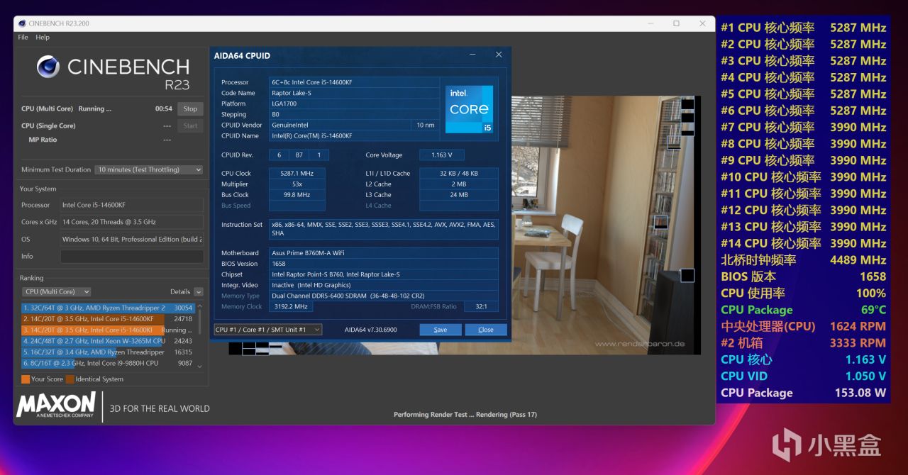Select ranking row 1 AMD Ryzen Threadripper 30054

[108, 308]
